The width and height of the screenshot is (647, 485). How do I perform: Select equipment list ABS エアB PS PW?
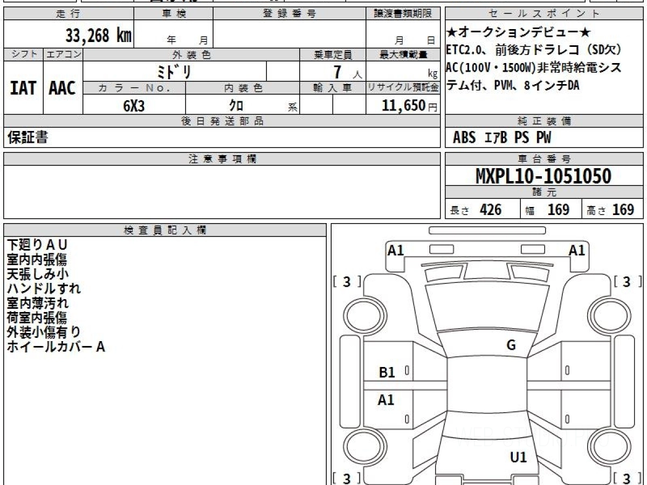tap(502, 138)
